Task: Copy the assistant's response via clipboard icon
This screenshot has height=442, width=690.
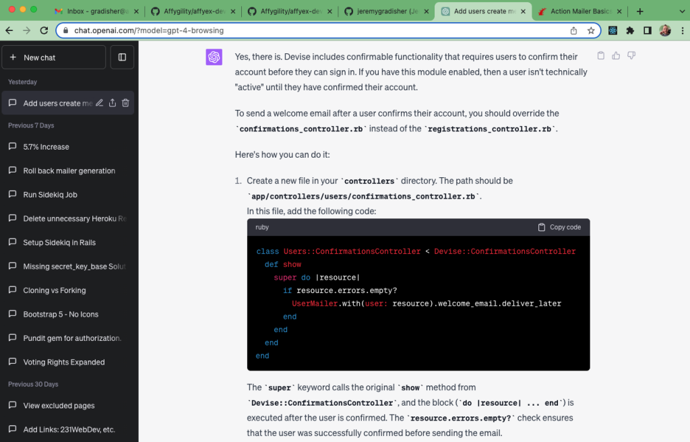Action: click(600, 55)
